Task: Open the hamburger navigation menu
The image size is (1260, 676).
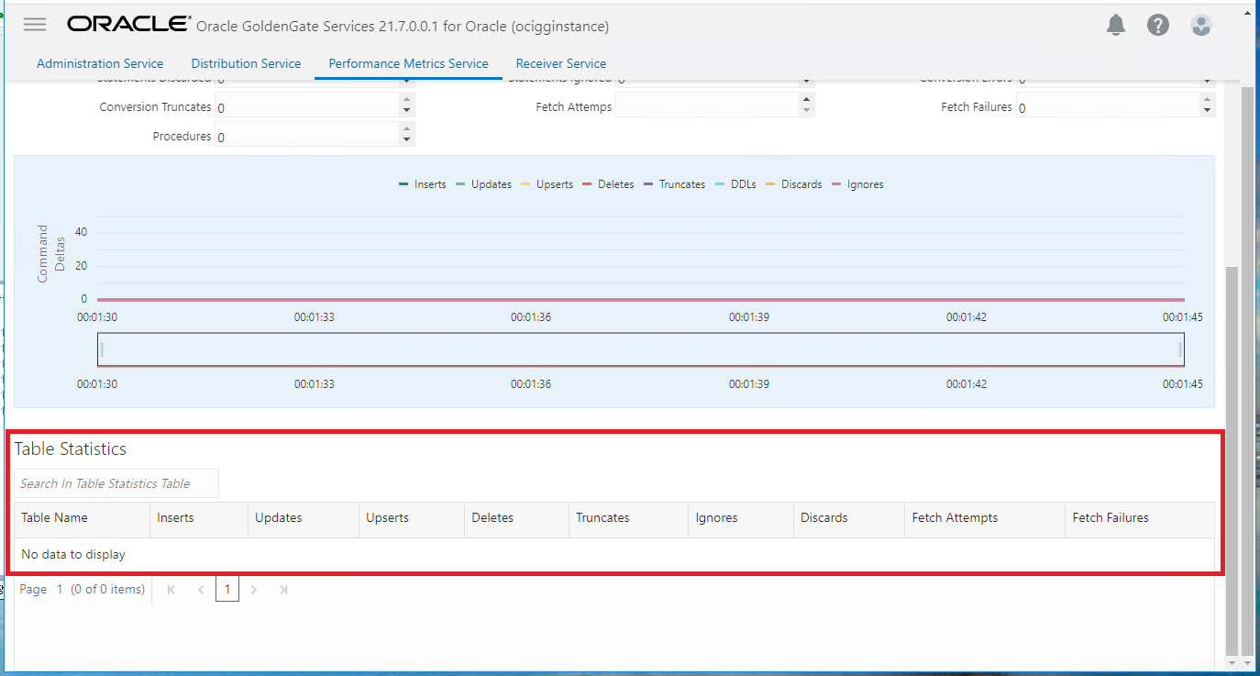Action: coord(35,25)
